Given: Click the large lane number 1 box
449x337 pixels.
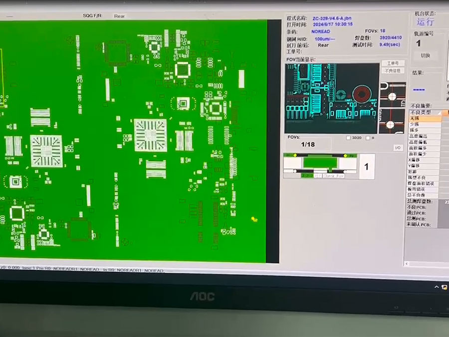Looking at the screenshot, I should pos(367,166).
